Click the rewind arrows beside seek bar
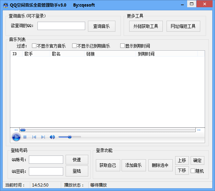 click(x=16, y=130)
